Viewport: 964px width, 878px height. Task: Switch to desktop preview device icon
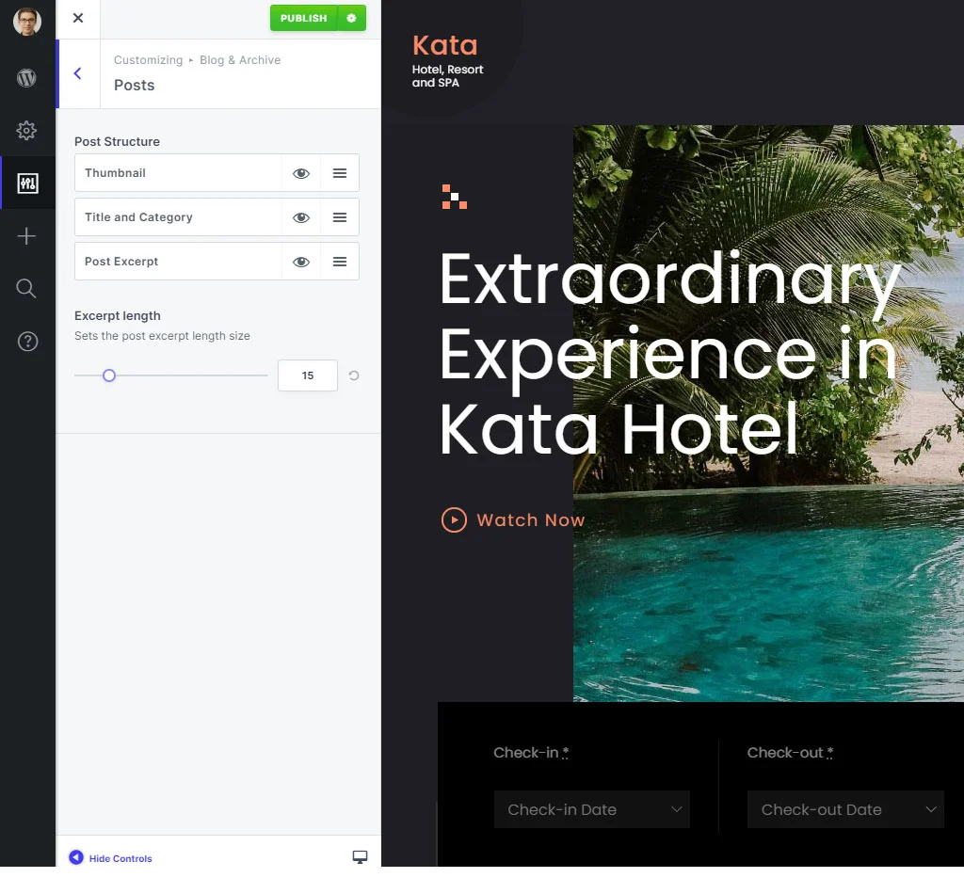click(360, 857)
